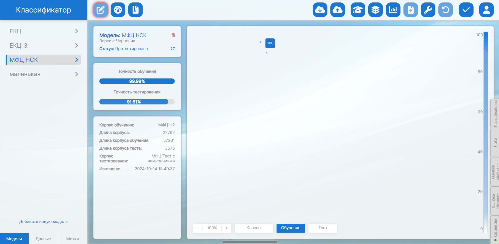The width and height of the screenshot is (499, 244).
Task: Delete model using red trash icon
Action: click(x=173, y=35)
